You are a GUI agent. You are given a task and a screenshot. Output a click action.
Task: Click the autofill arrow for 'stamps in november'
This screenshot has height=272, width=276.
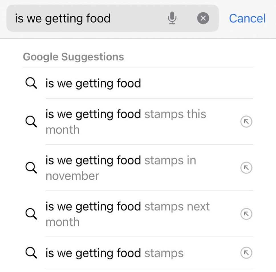(x=246, y=168)
